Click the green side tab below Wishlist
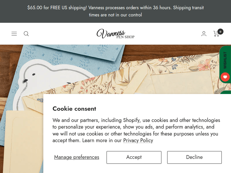This screenshot has width=231, height=173. 226,92
